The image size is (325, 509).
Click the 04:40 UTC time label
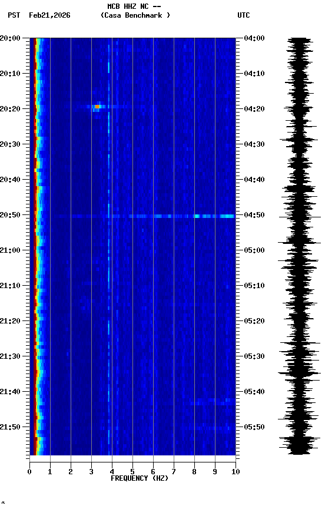[254, 180]
